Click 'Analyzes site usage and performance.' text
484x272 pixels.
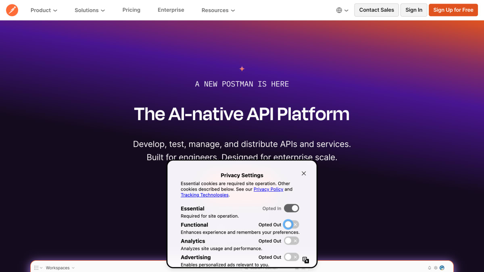(x=221, y=249)
